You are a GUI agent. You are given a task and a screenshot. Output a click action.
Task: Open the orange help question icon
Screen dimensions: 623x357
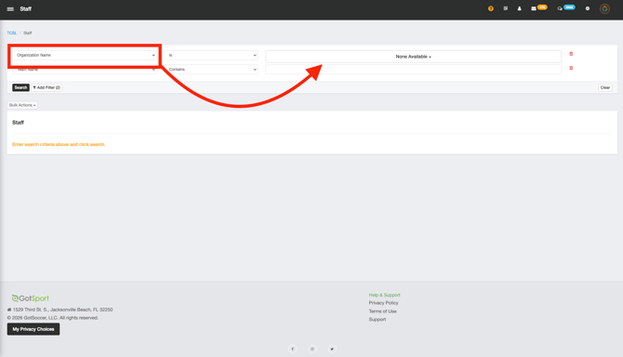491,8
